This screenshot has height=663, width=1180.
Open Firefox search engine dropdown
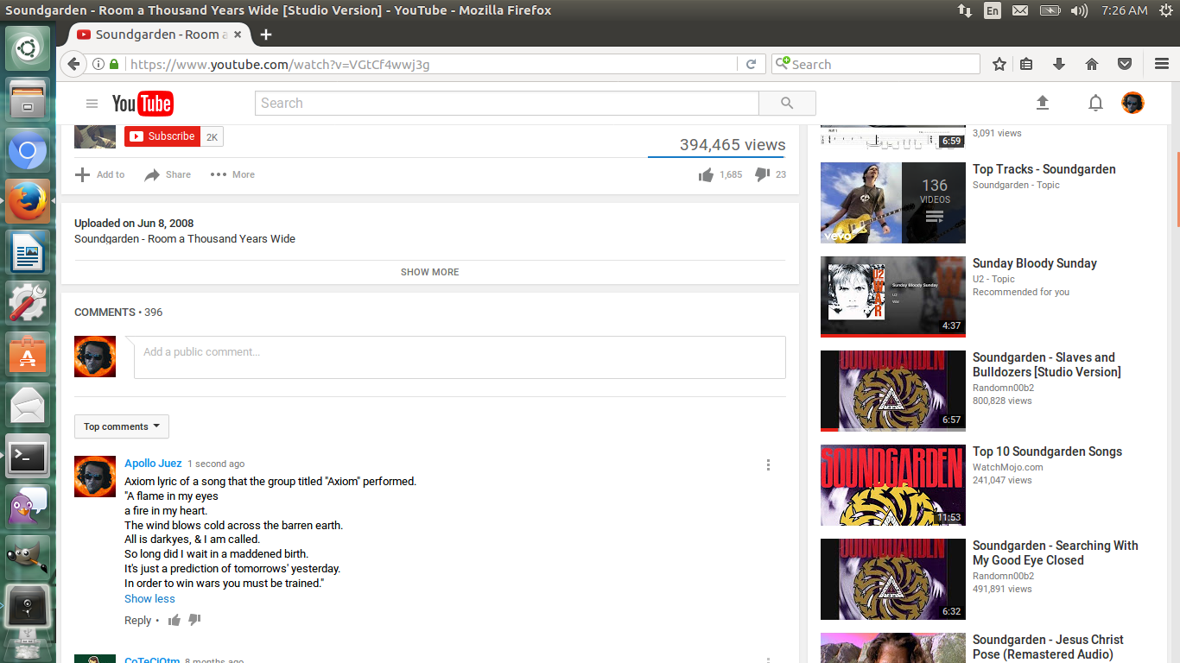point(783,64)
